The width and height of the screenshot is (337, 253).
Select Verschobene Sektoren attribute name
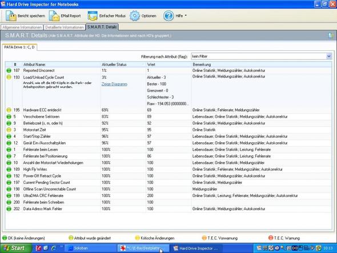pos(41,117)
